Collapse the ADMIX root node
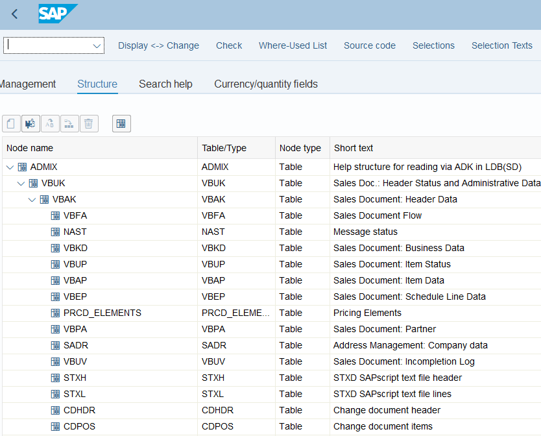The height and width of the screenshot is (436, 541). pyautogui.click(x=10, y=167)
